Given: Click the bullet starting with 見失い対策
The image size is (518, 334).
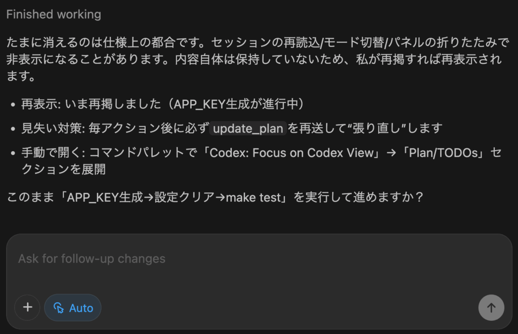Looking at the screenshot, I should [232, 128].
